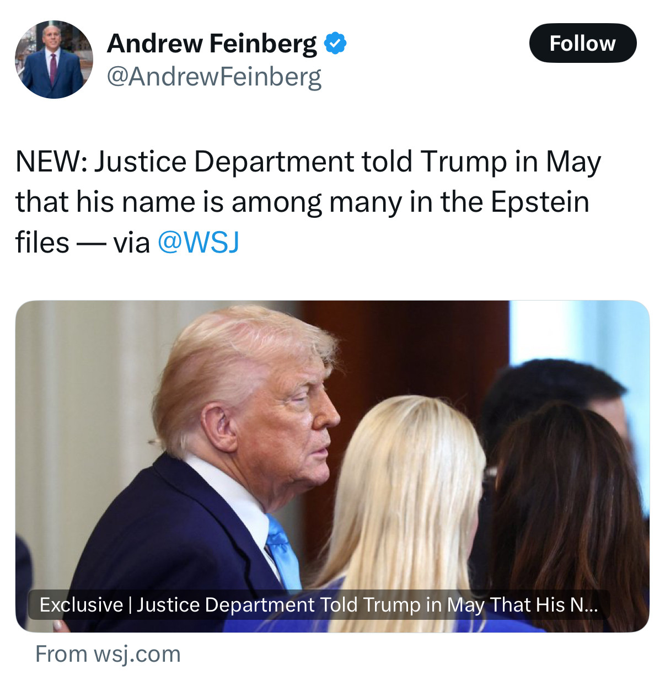This screenshot has height=686, width=665.
Task: Open the WSJ article preview image
Action: 332,466
